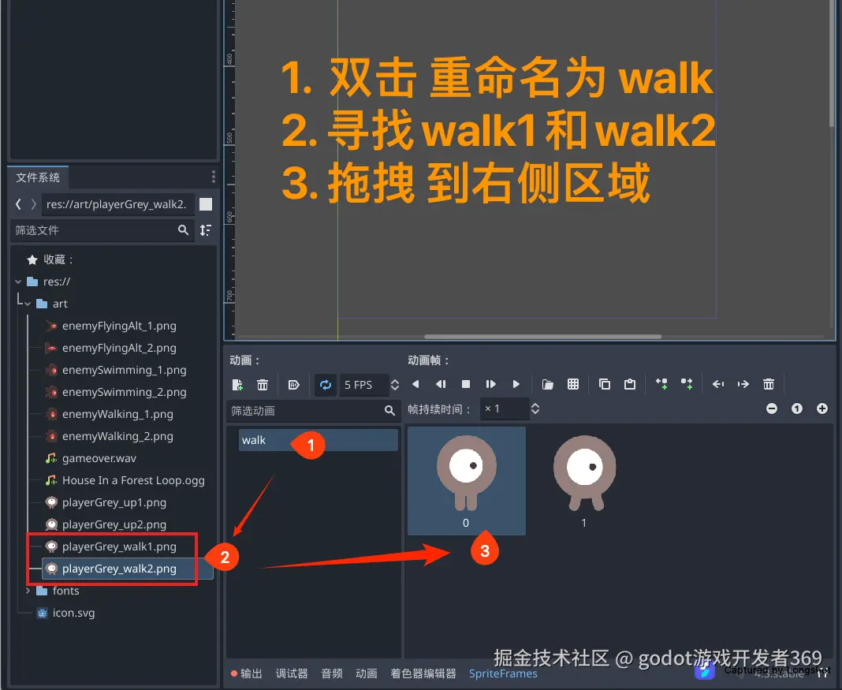Move frame left

718,384
